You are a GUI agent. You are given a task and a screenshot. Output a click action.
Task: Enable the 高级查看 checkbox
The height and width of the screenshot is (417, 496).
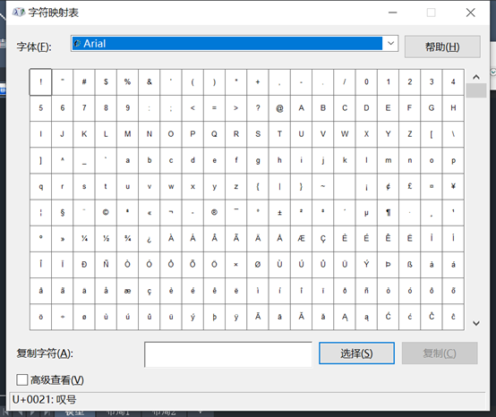tap(21, 379)
